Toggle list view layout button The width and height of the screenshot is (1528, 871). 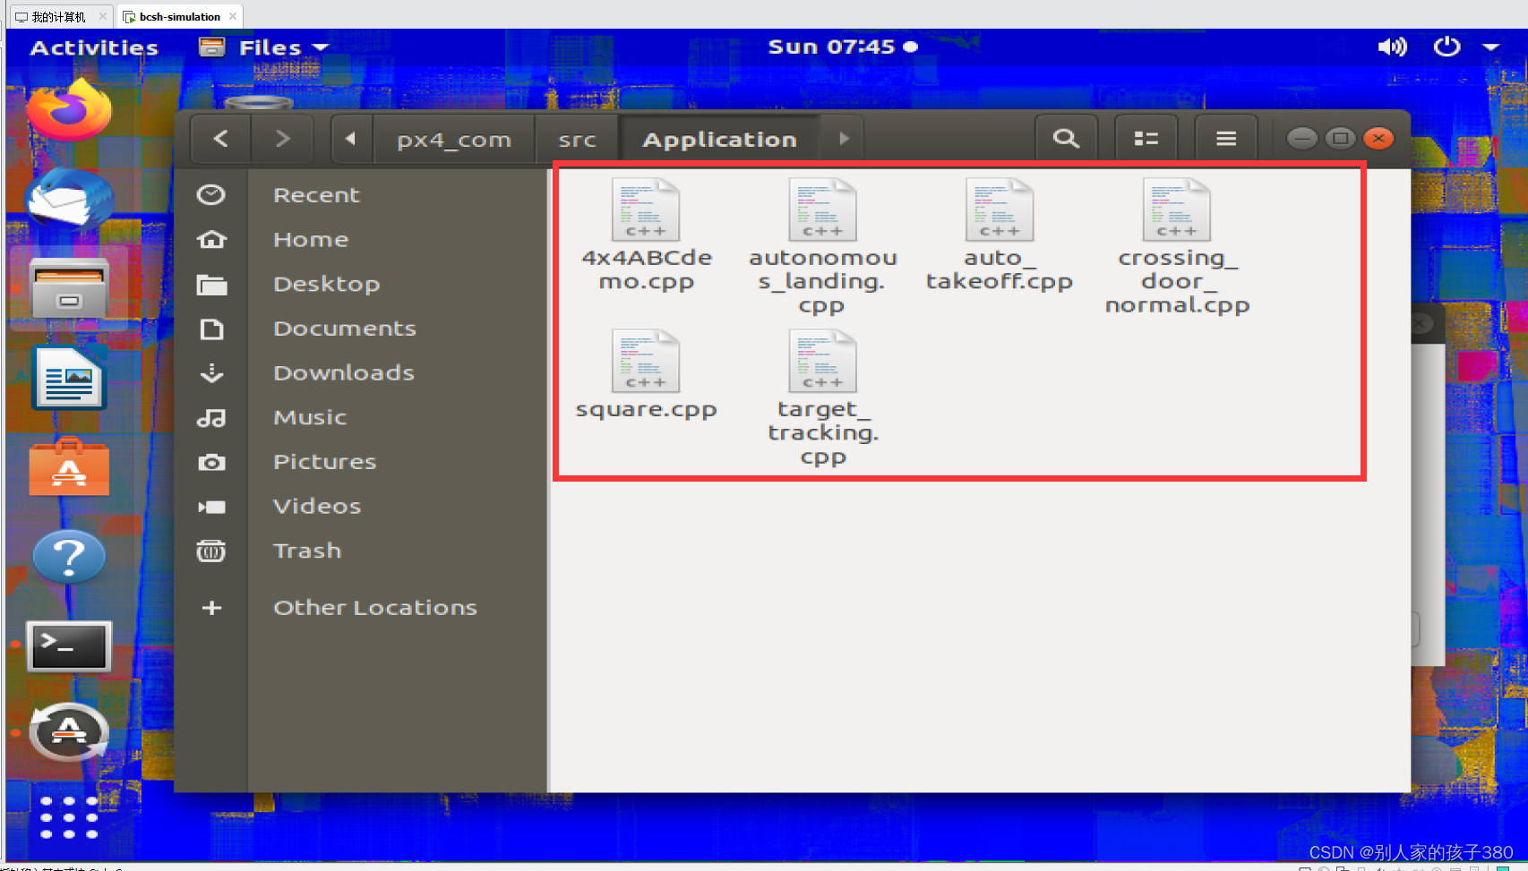coord(1146,139)
